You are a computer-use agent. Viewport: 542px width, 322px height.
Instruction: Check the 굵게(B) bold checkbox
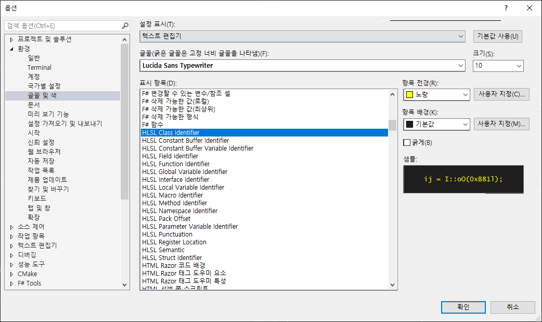[x=407, y=143]
